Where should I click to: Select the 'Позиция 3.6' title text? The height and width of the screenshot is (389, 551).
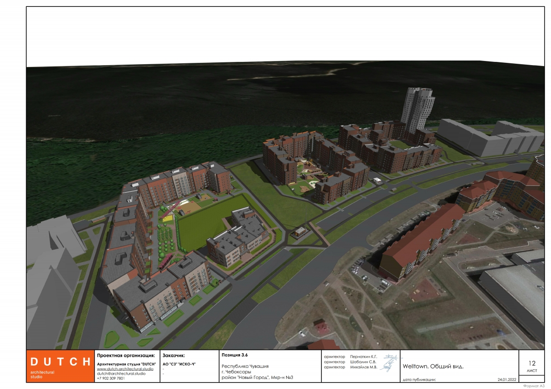[x=235, y=355]
